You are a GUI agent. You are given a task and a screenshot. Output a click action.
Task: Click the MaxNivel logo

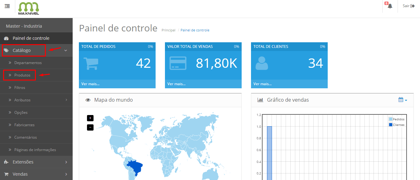pos(29,8)
